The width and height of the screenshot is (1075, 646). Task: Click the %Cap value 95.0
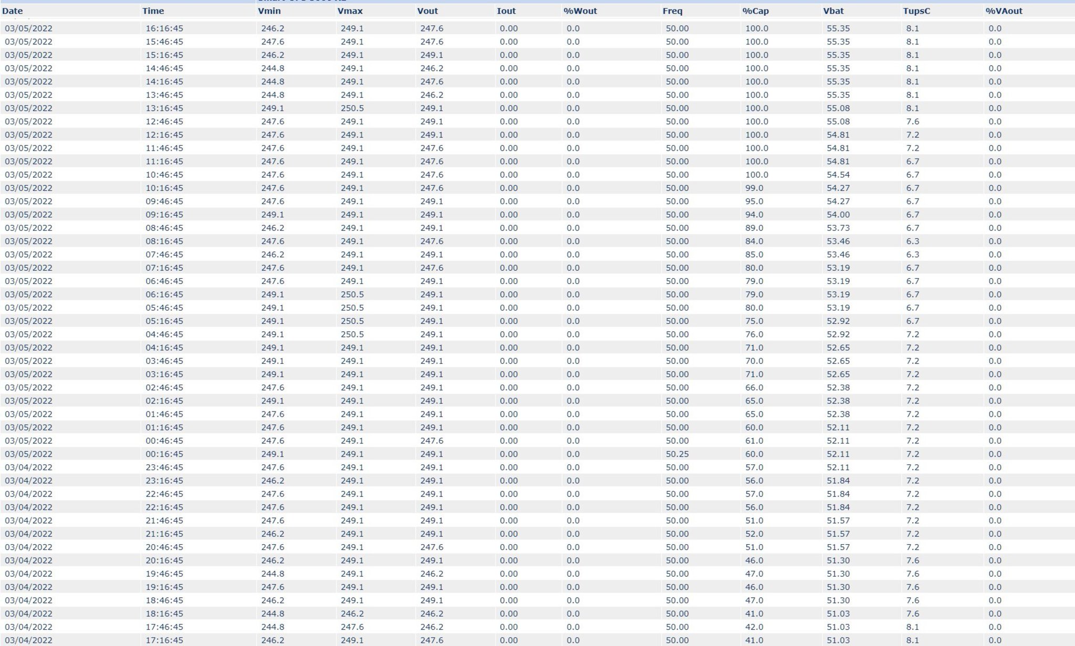[x=754, y=202]
